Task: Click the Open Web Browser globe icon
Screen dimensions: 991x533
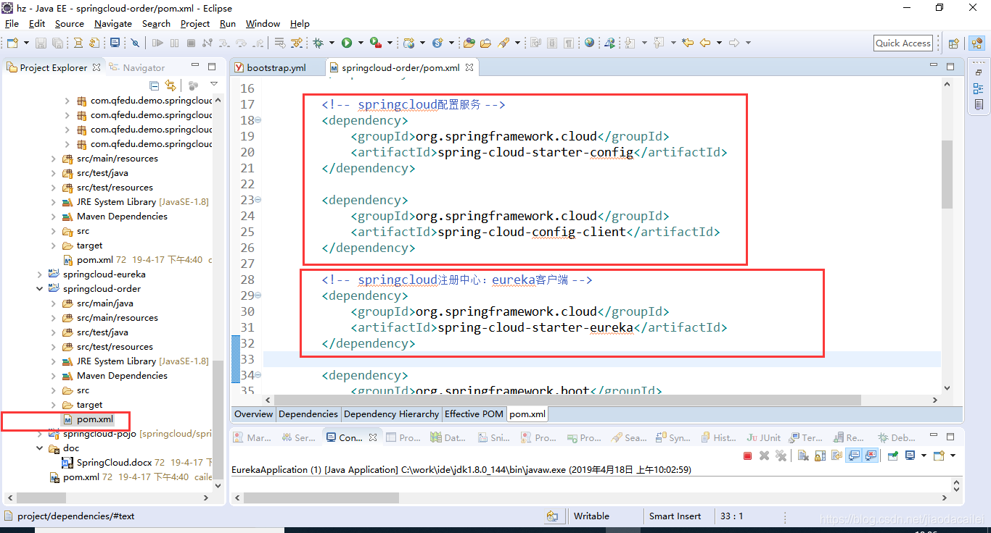Action: point(589,42)
